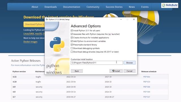Click Install to start Python setup
This screenshot has height=102, width=181.
click(116, 71)
